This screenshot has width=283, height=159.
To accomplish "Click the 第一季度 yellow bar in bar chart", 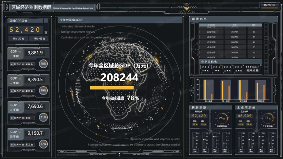I will point(205,90).
